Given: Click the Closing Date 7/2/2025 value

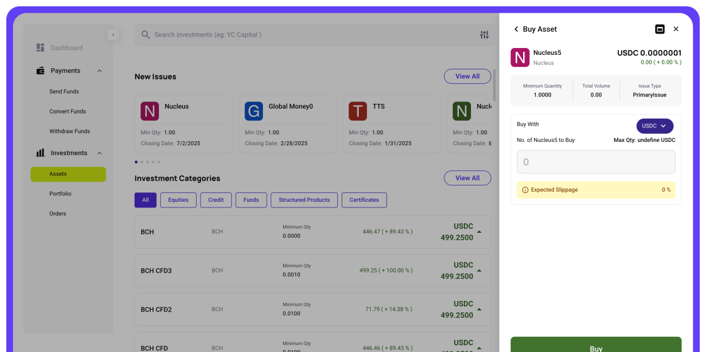Looking at the screenshot, I should click(188, 143).
